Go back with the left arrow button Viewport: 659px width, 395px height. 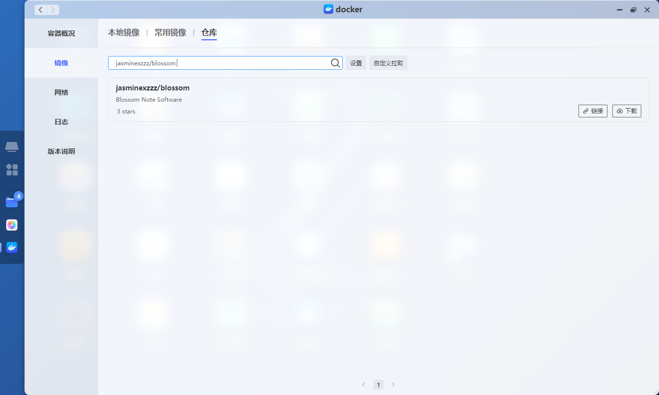coord(41,9)
